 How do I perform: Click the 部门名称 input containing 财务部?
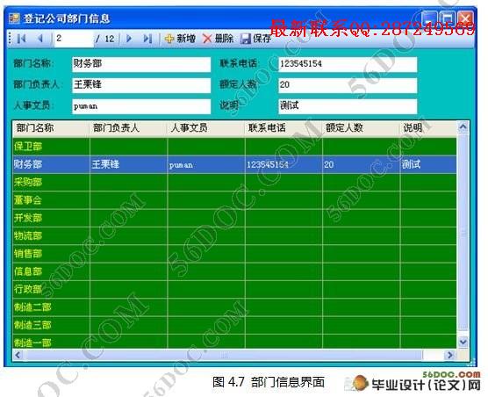tap(141, 64)
